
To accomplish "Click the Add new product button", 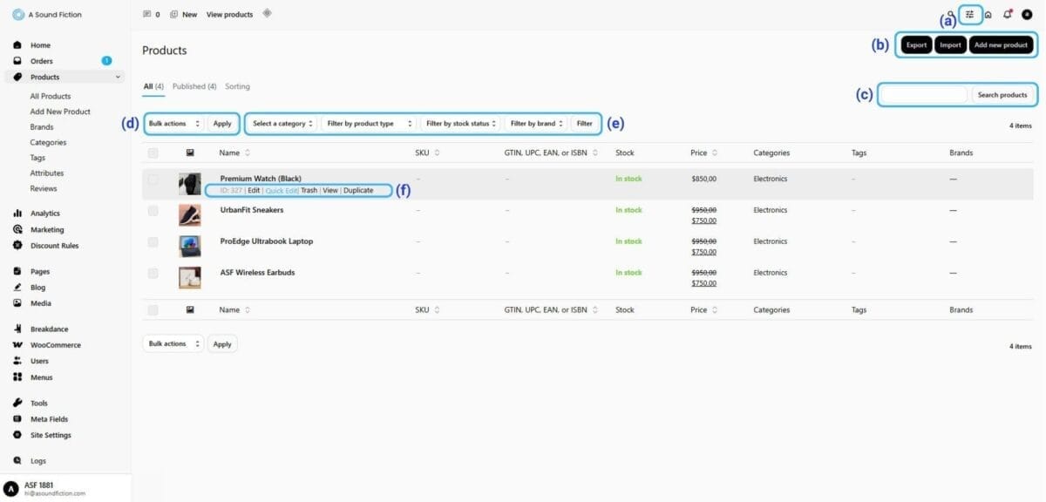I will [1002, 45].
